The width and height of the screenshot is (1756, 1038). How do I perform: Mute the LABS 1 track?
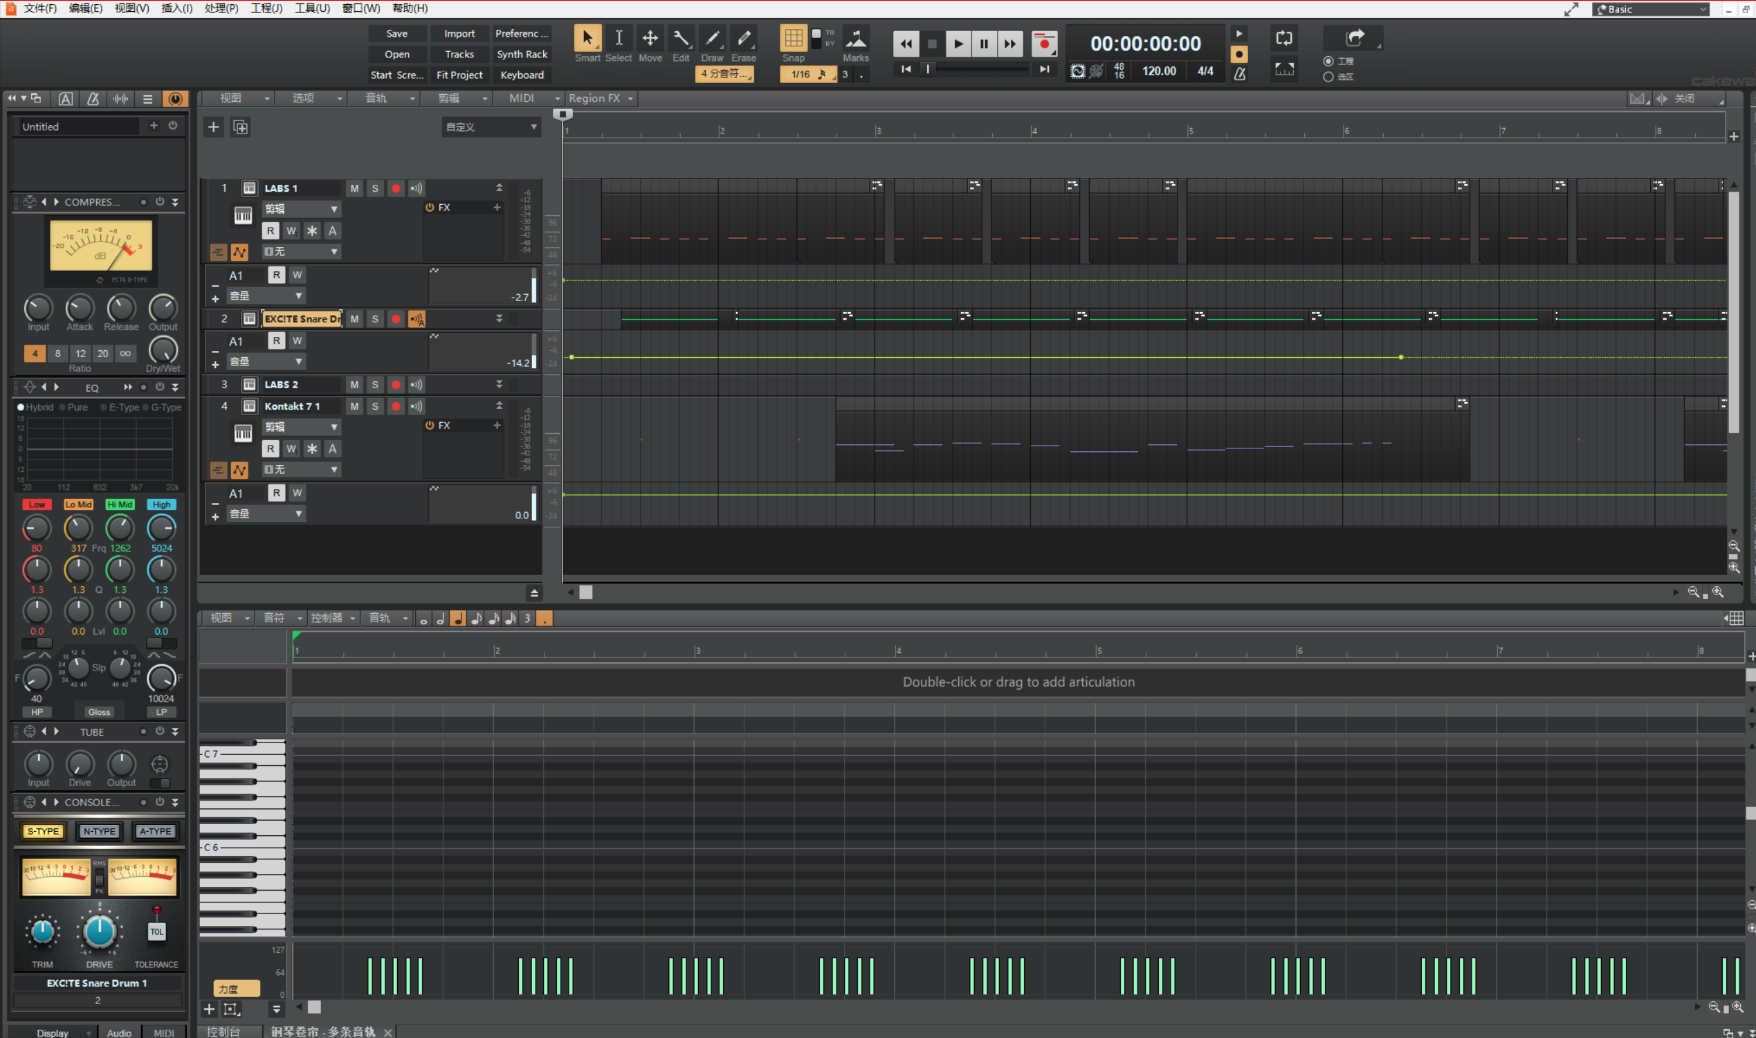[x=354, y=188]
